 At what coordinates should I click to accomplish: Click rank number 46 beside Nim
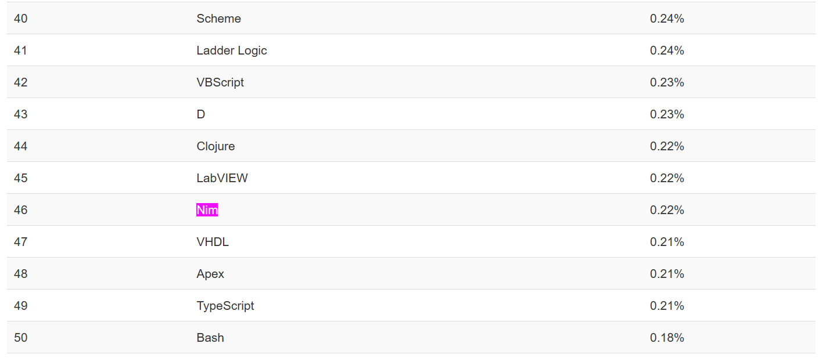(20, 210)
